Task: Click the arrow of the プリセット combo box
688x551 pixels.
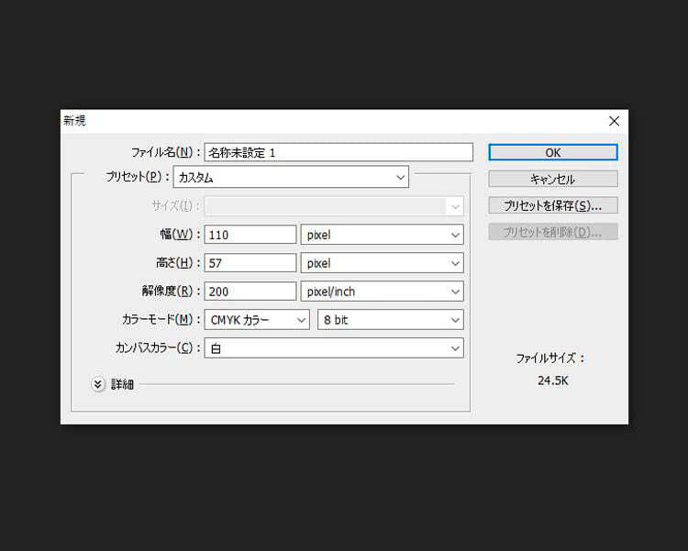Action: pyautogui.click(x=400, y=177)
